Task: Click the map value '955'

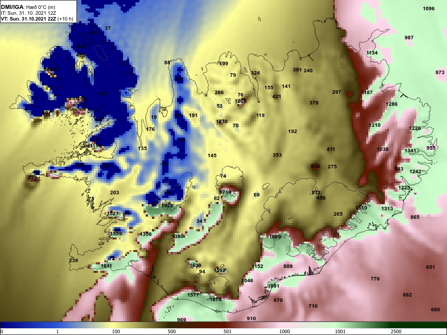Action: coord(431,148)
